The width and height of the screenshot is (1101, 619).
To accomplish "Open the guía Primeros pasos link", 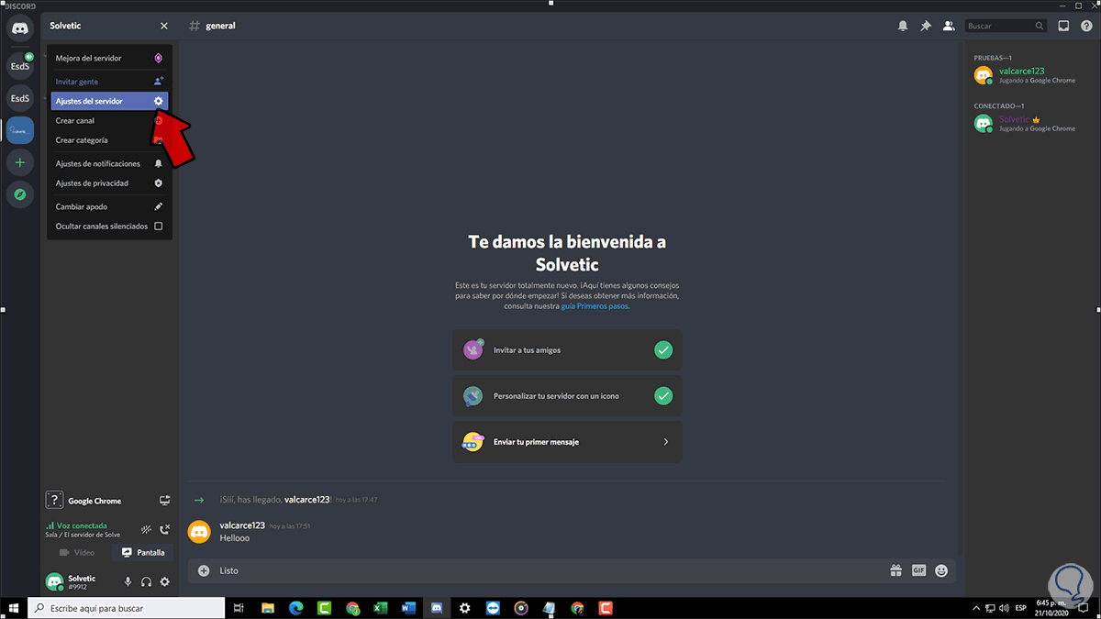I will [595, 306].
